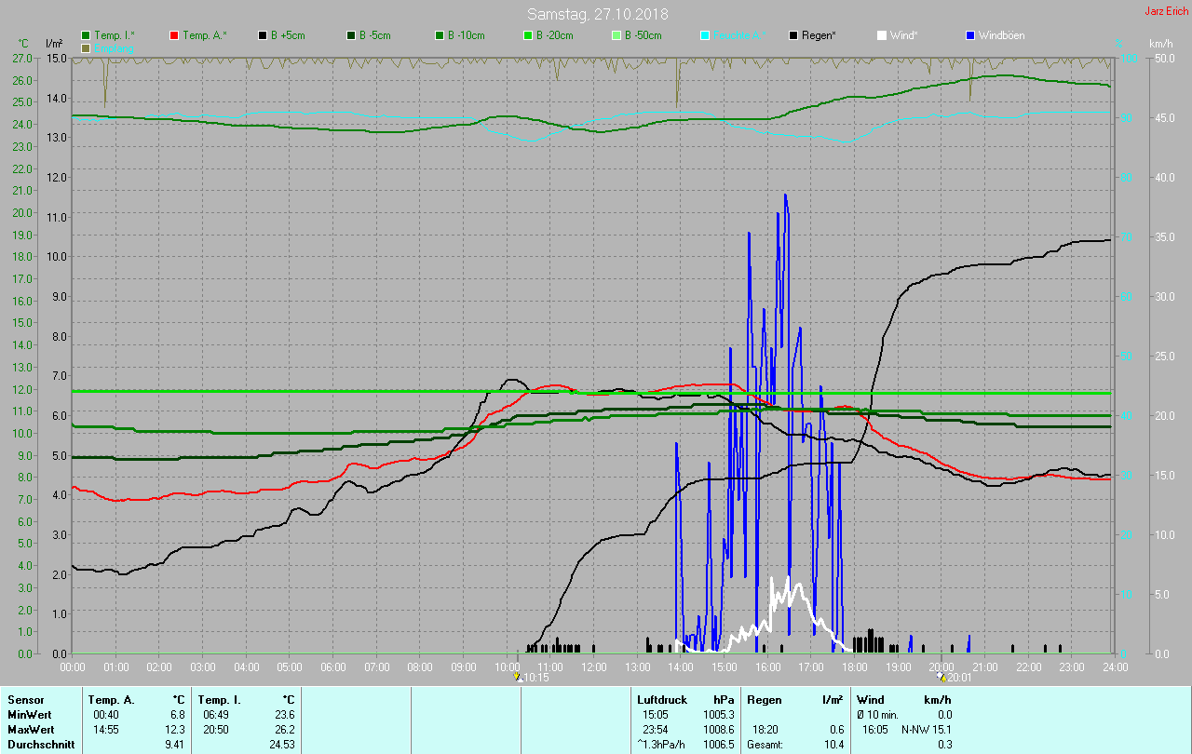Choose the B -50cm legend color box
Screen dimensions: 1192x754
coord(616,35)
